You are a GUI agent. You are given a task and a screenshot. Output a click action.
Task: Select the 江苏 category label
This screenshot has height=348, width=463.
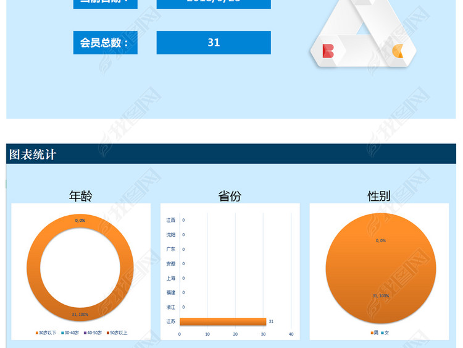(170, 321)
